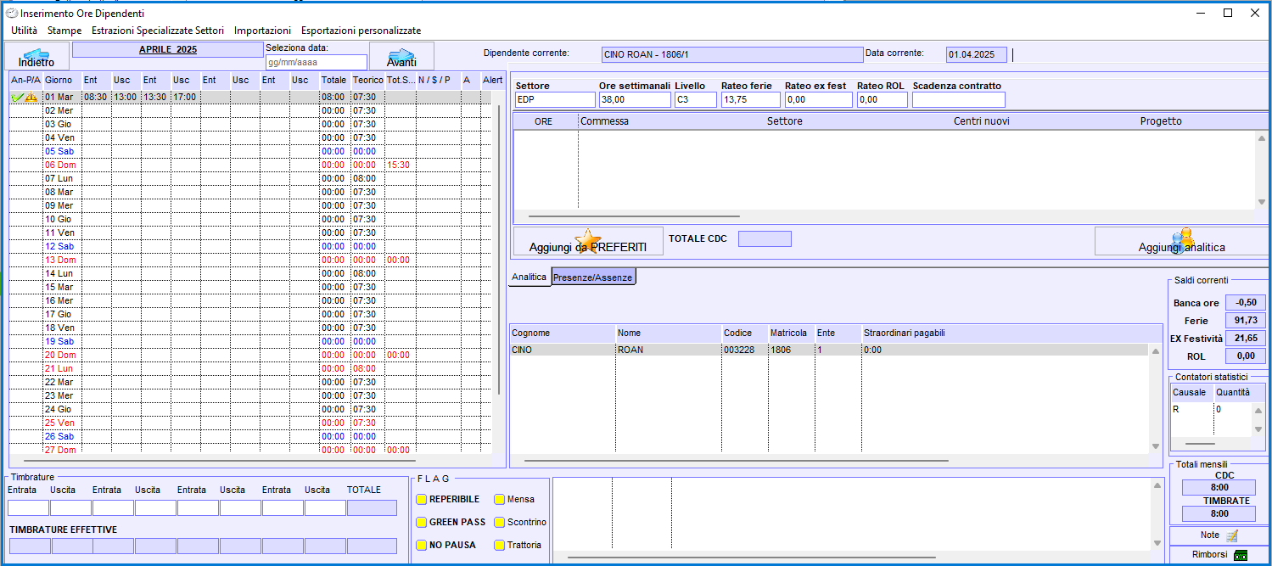
Task: Open the Estrazioni Specializzate Settori menu
Action: tap(158, 31)
